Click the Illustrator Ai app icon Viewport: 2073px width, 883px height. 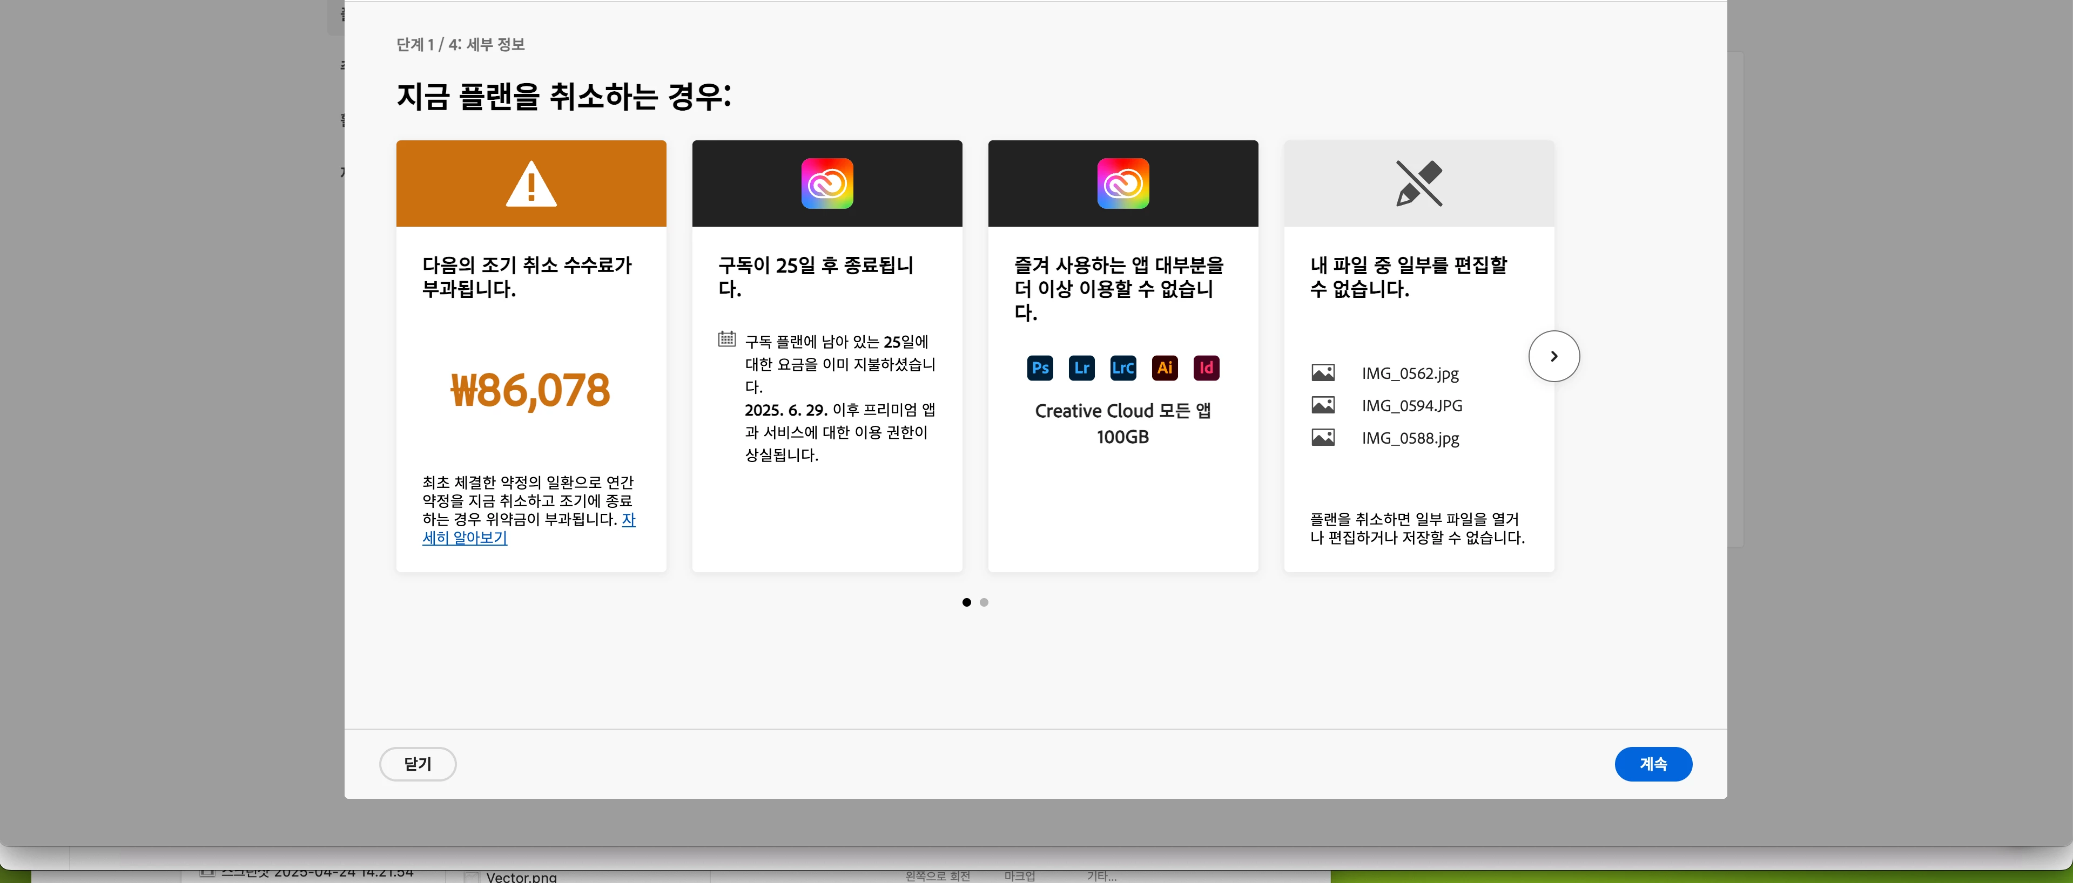(x=1165, y=368)
